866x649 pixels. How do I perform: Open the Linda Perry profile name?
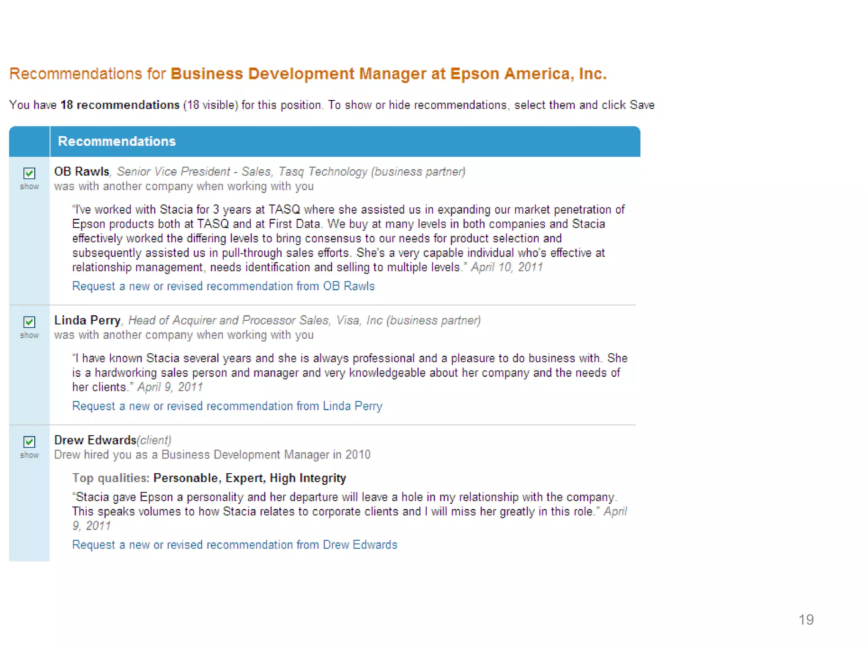(x=87, y=320)
